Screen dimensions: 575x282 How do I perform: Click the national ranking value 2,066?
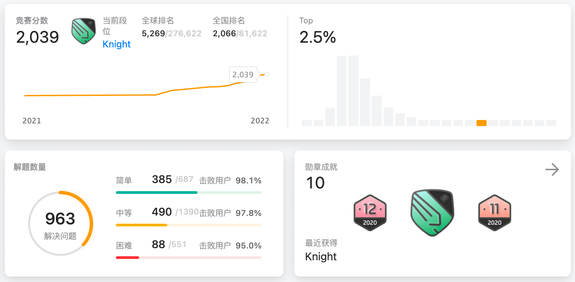pyautogui.click(x=224, y=34)
